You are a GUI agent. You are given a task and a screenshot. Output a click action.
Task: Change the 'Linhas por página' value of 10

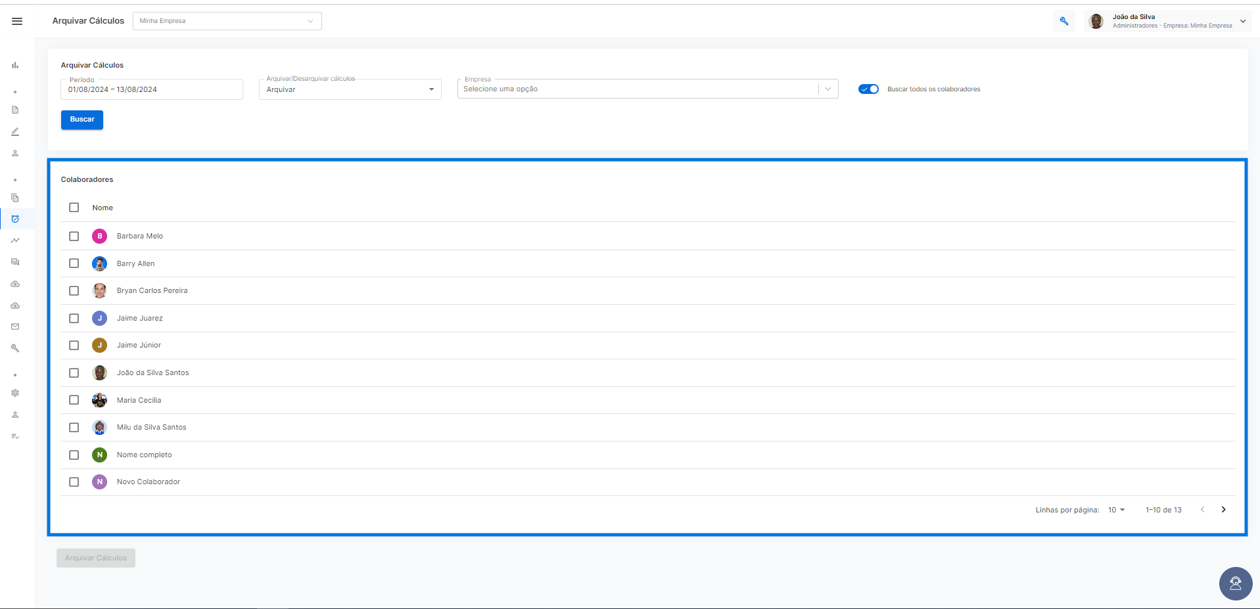[1117, 510]
